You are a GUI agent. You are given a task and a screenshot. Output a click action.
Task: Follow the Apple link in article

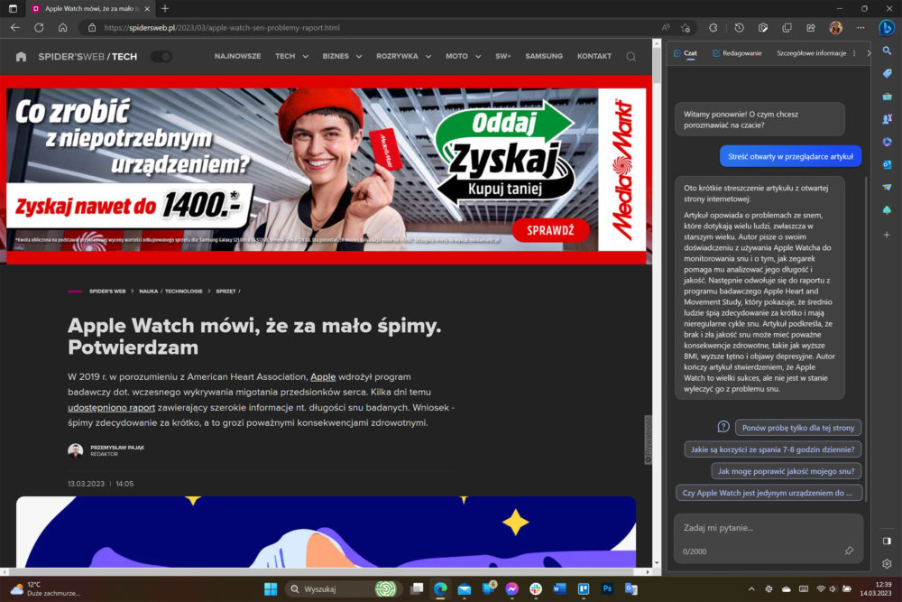tap(323, 377)
